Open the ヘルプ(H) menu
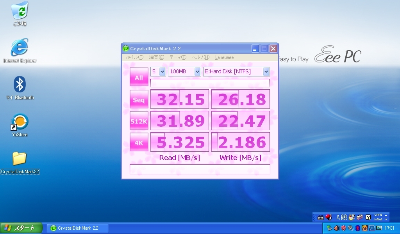This screenshot has height=234, width=400. [200, 57]
